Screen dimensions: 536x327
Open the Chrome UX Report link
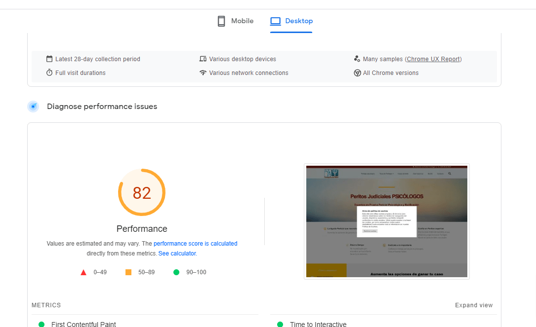click(x=433, y=59)
